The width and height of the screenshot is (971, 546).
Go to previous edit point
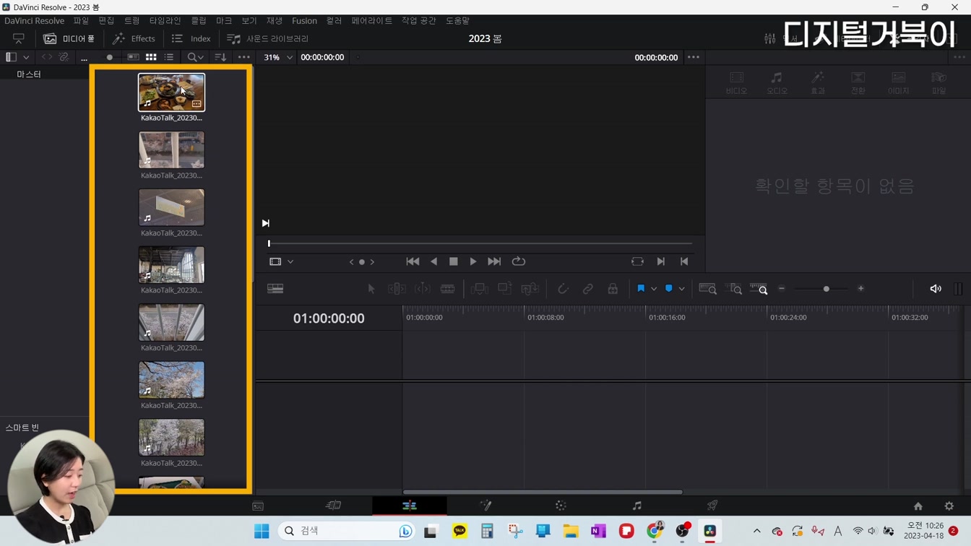[684, 261]
